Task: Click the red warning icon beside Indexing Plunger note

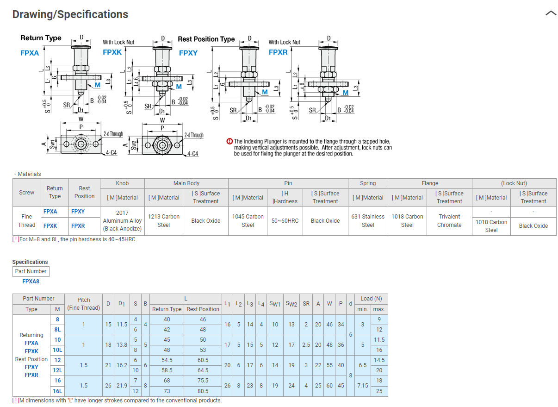Action: tap(229, 142)
